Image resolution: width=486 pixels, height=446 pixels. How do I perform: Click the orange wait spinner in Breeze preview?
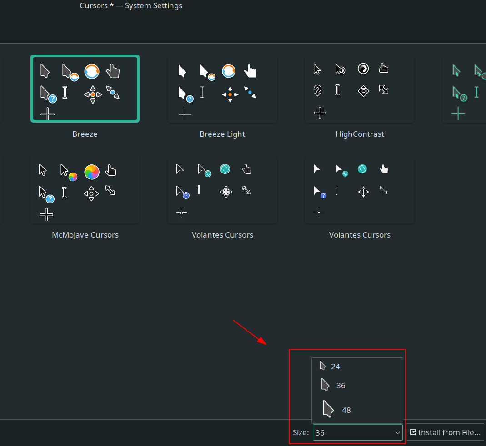92,71
